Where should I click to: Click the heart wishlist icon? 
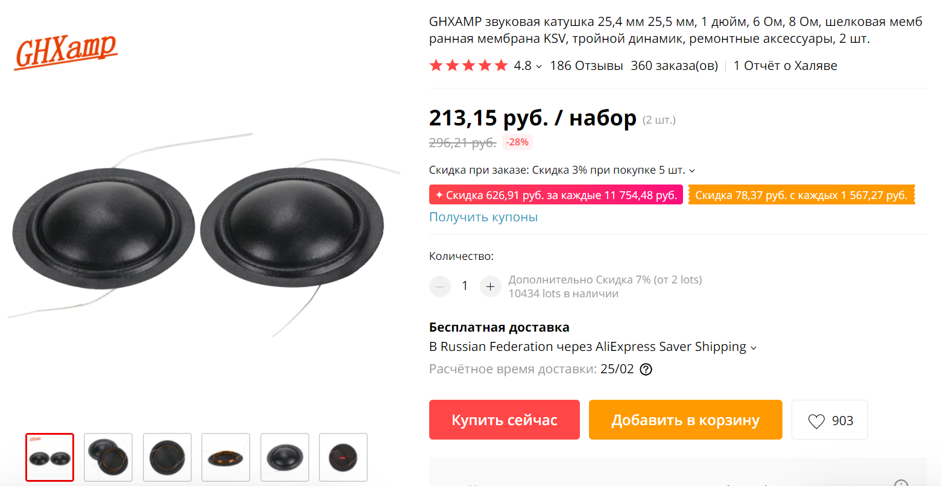pos(816,421)
